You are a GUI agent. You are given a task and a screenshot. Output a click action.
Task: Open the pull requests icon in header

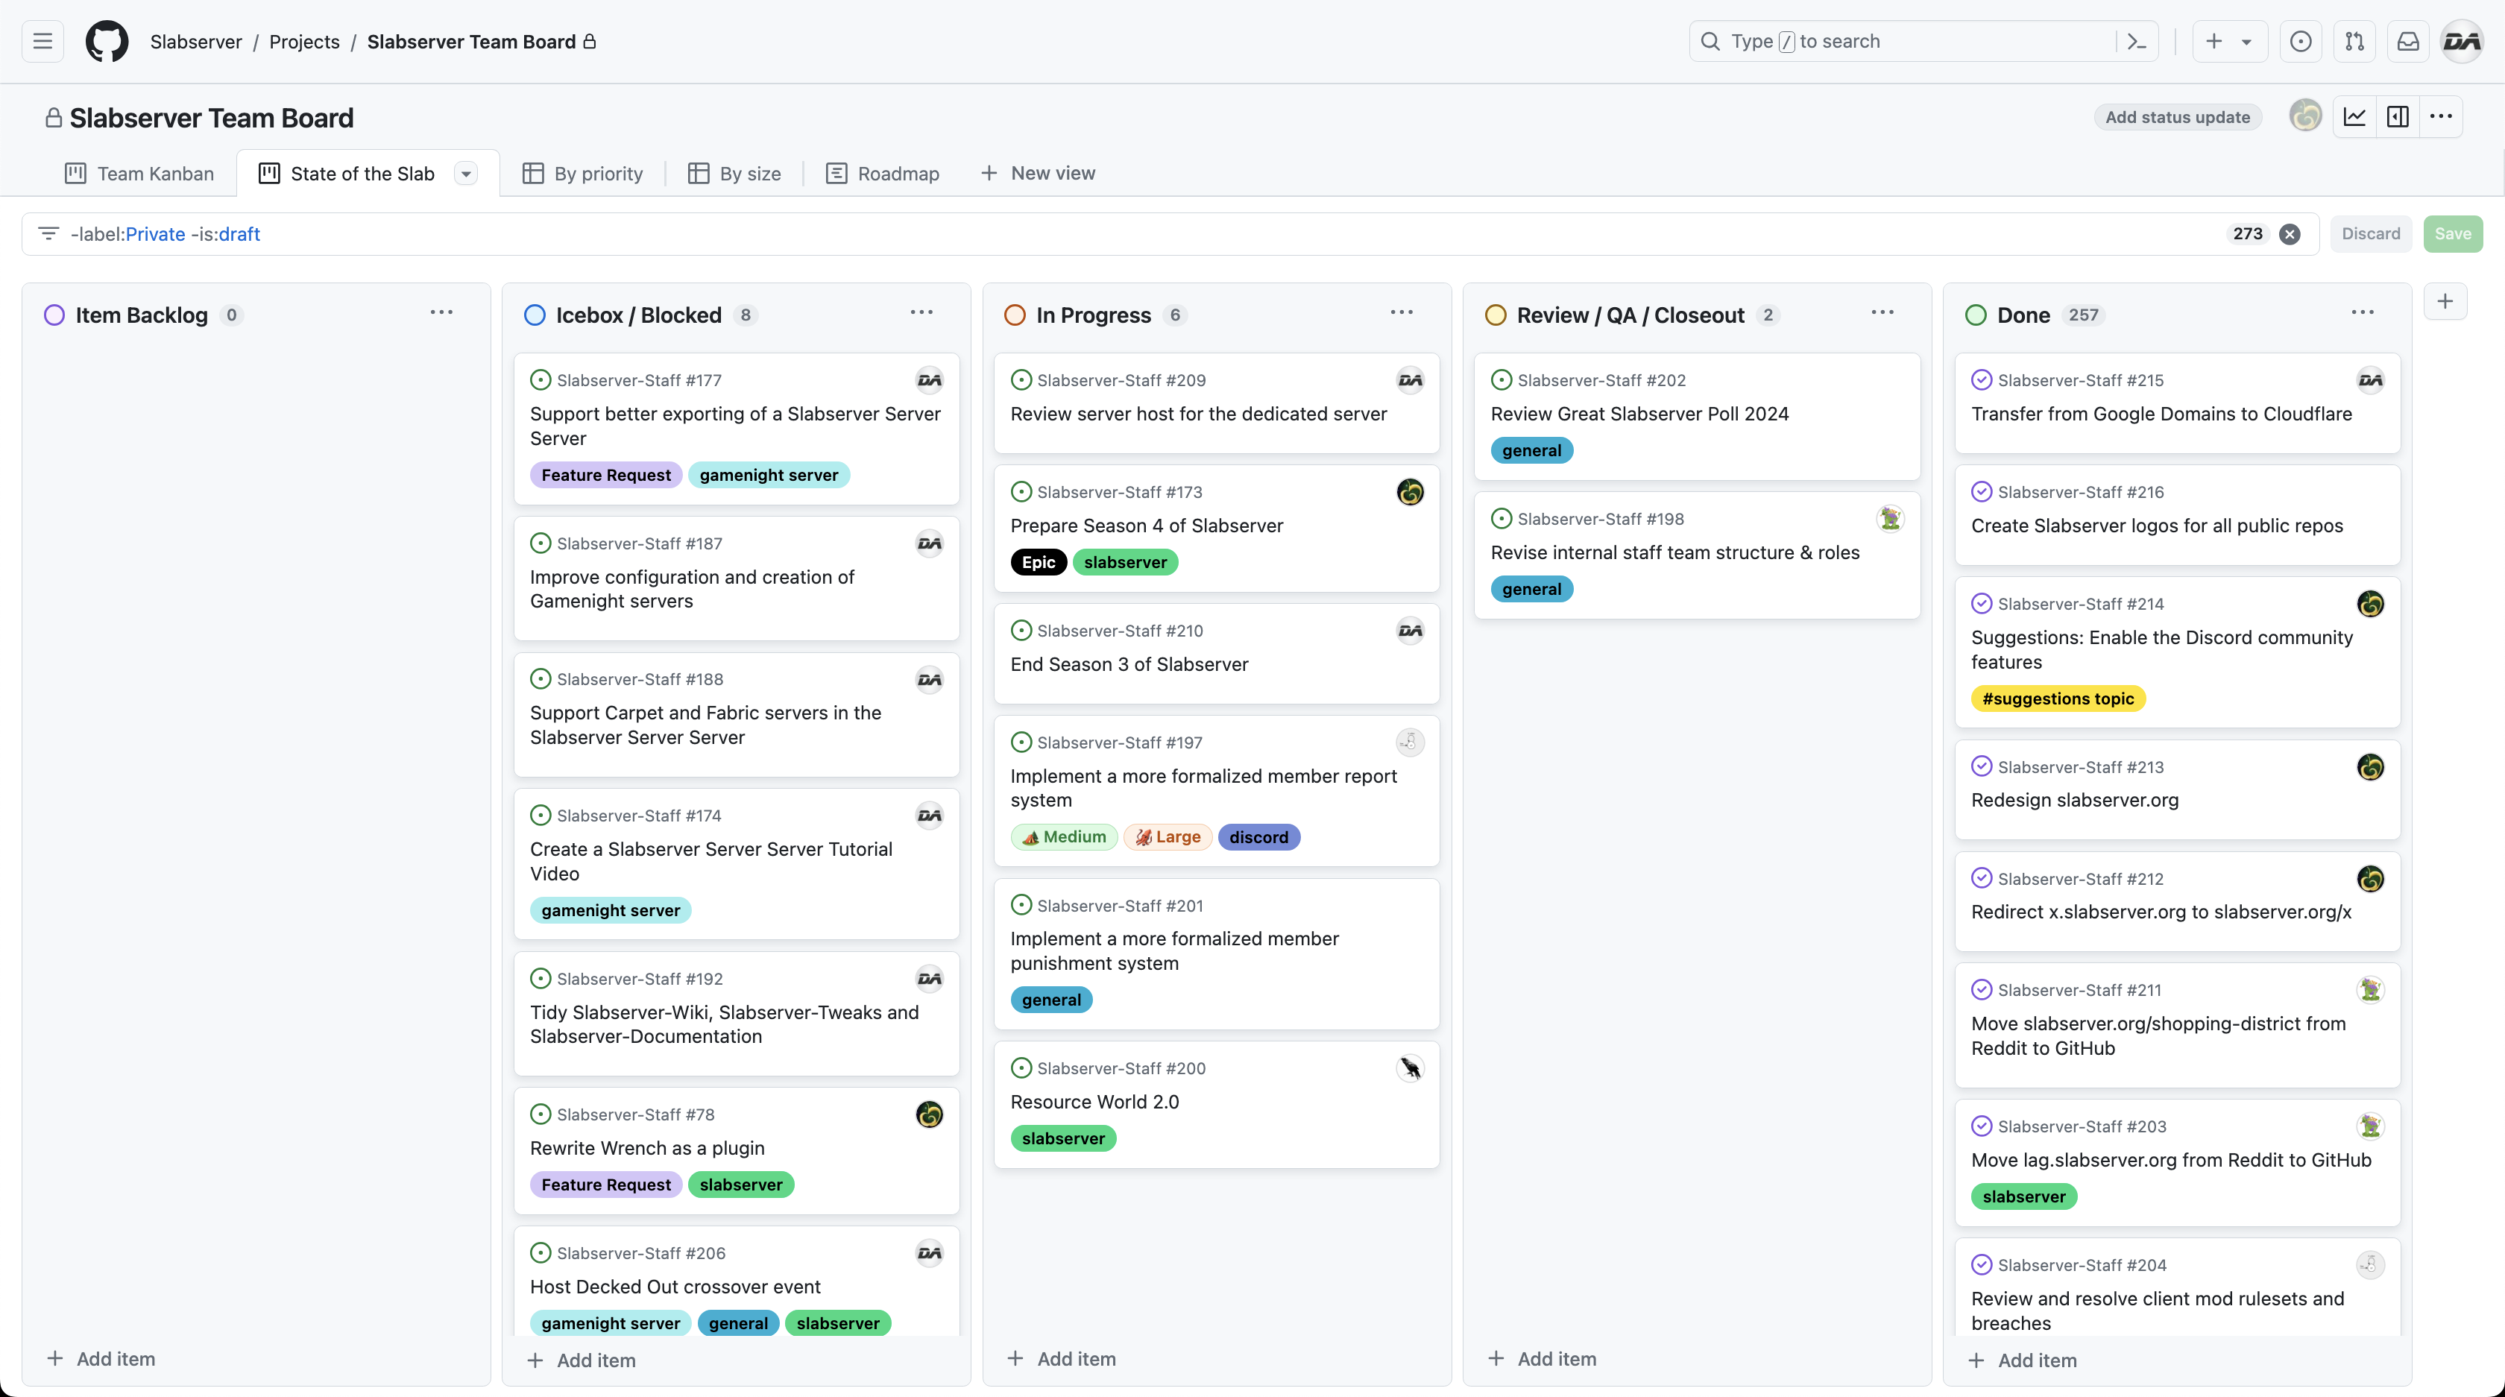(x=2354, y=42)
